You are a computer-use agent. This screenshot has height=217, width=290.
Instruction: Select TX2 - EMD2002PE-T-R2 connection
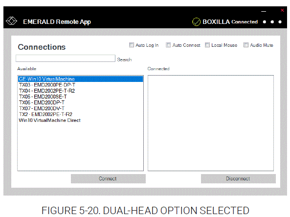[x=81, y=114]
